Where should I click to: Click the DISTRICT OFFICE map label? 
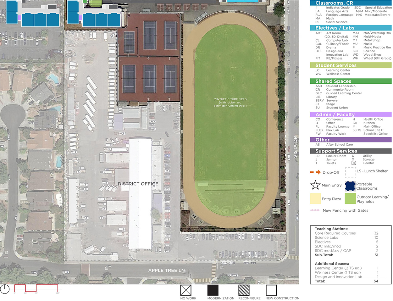coord(138,184)
